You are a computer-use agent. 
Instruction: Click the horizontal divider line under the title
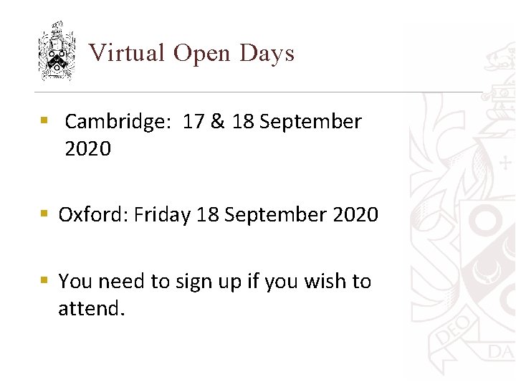pos(259,92)
